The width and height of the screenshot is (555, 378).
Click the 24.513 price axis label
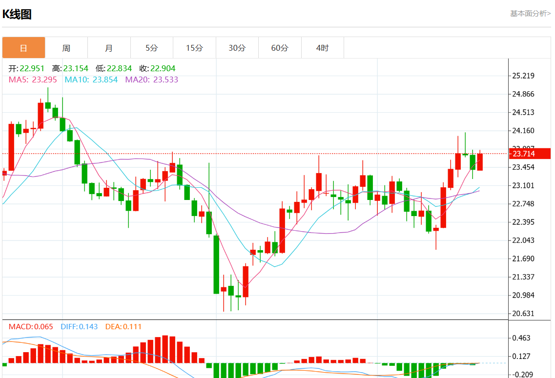[x=523, y=113]
